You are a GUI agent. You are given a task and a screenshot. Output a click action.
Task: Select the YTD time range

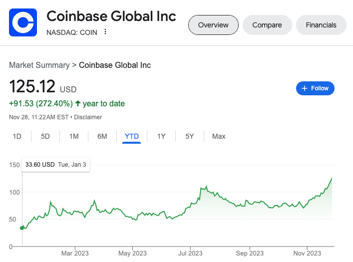(x=132, y=136)
